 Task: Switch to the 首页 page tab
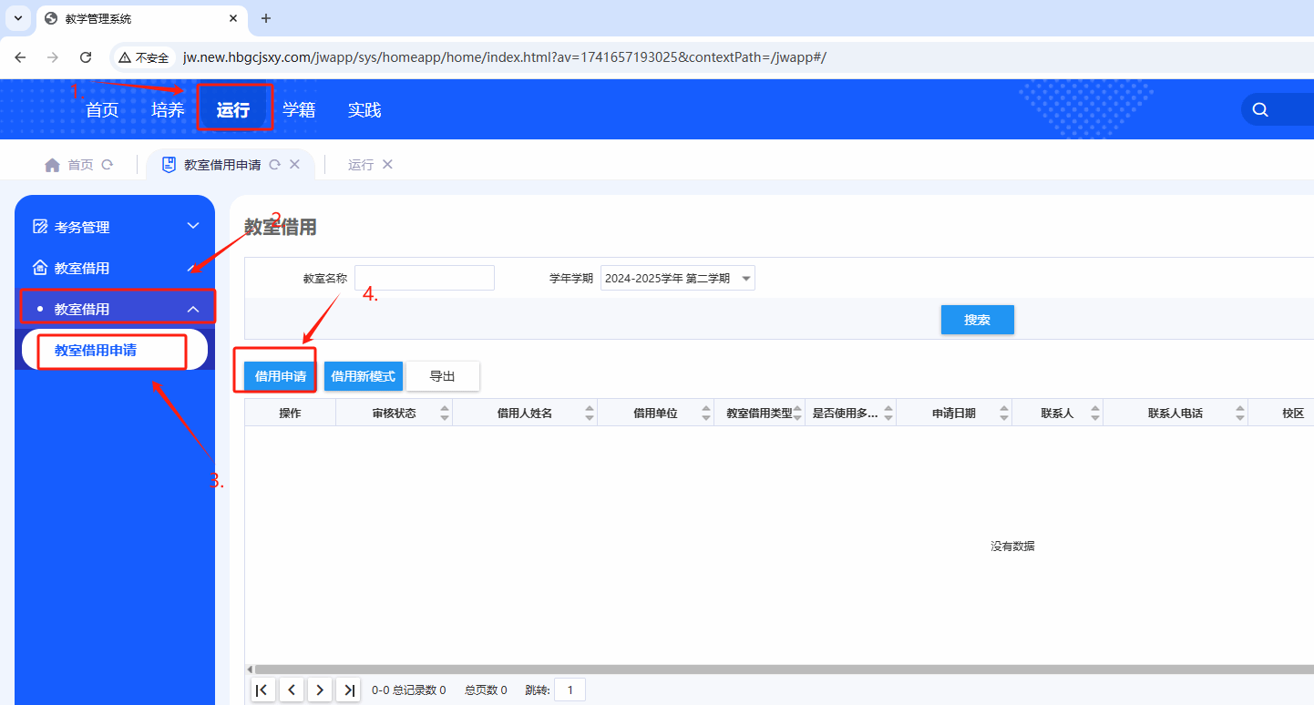coord(80,165)
